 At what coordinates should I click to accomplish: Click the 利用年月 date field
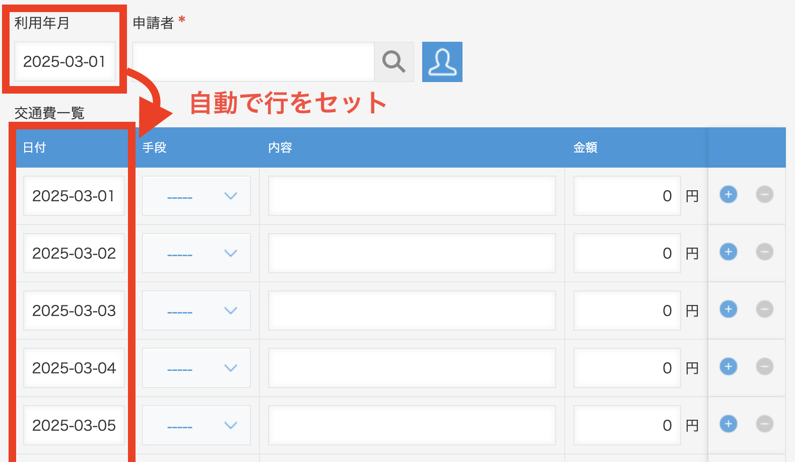pos(65,61)
